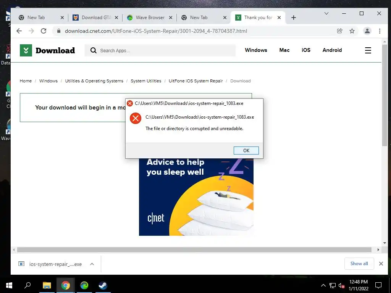This screenshot has height=293, width=391.
Task: Click the Chrome taskbar icon
Action: 66,285
